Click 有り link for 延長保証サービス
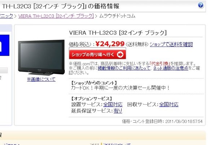Screen dimensions: 215x145 point(118,111)
